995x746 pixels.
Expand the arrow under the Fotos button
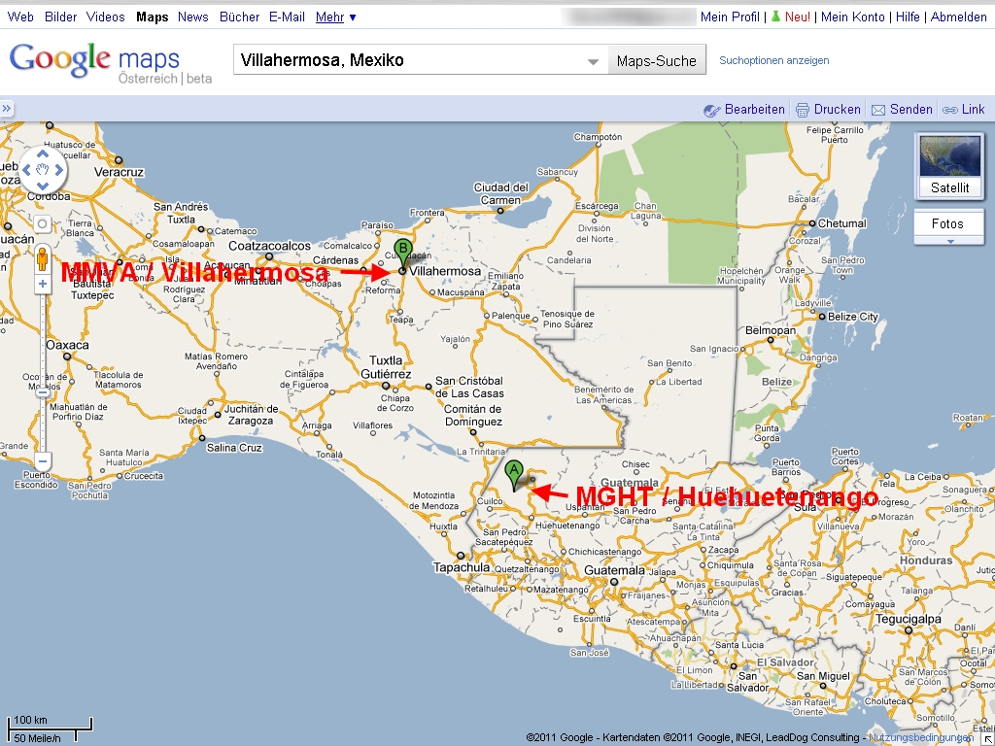[950, 241]
